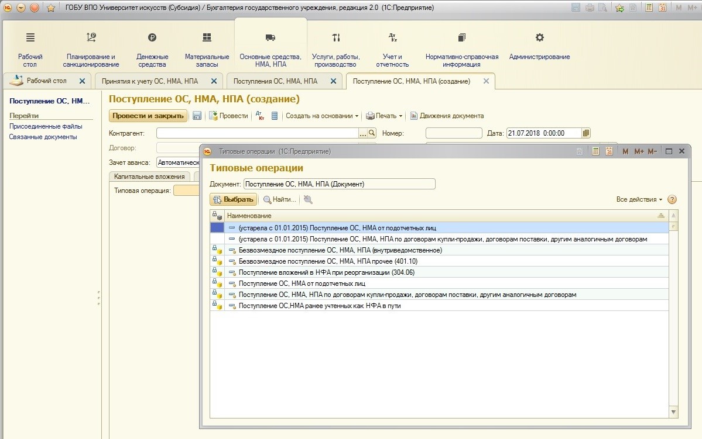Open the calculator icon in dialog title bar
The image size is (702, 439).
pyautogui.click(x=595, y=151)
